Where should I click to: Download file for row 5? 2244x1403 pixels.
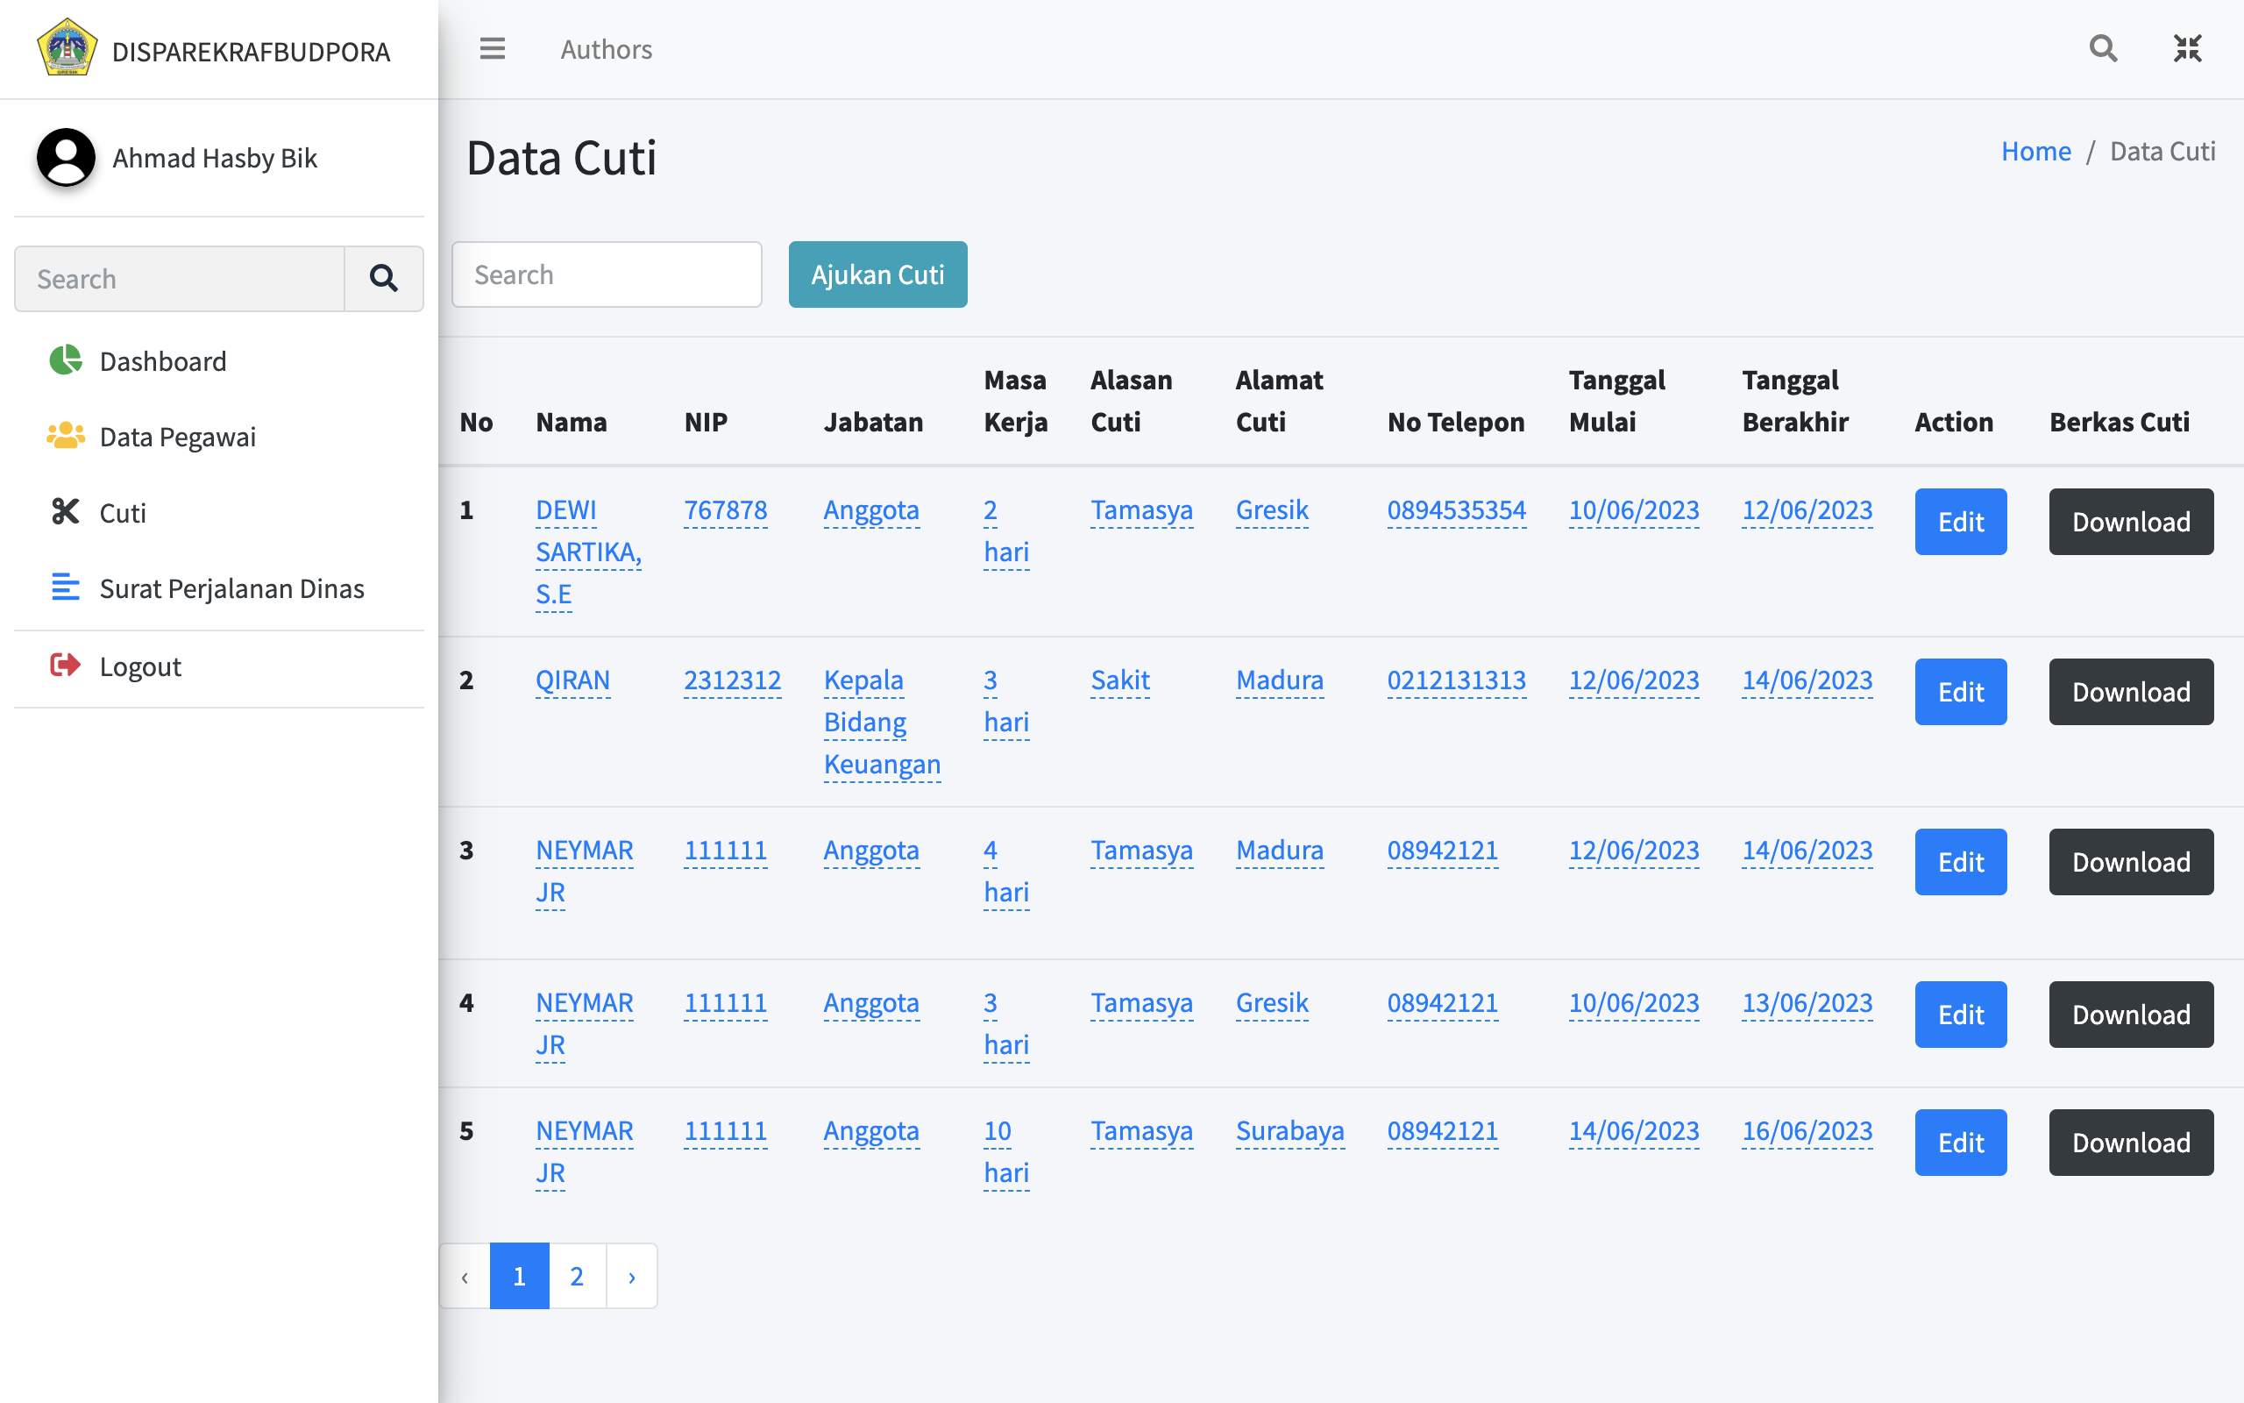click(x=2131, y=1143)
